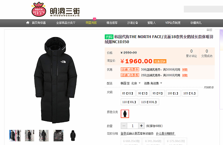
Task: Choose size 100 L option
Action: pyautogui.click(x=173, y=93)
